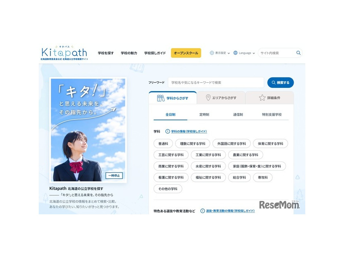344x258 pixels.
Task: Toggle 看護に関する学科 chip
Action: tap(171, 178)
